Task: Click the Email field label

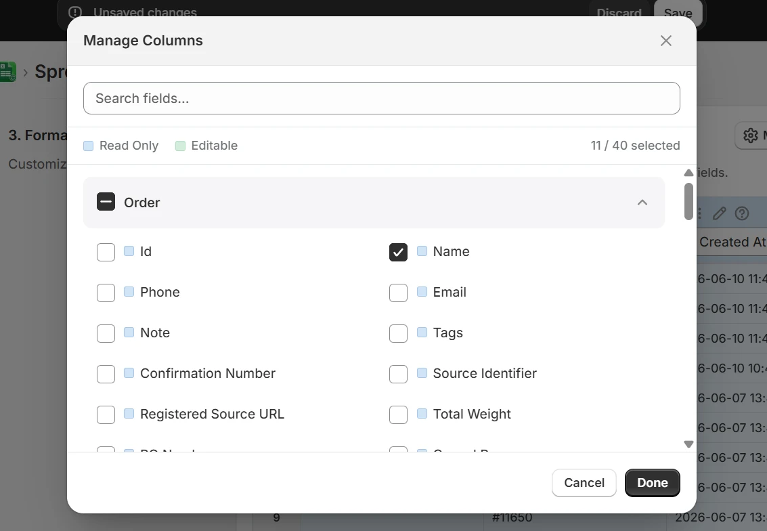Action: (450, 292)
